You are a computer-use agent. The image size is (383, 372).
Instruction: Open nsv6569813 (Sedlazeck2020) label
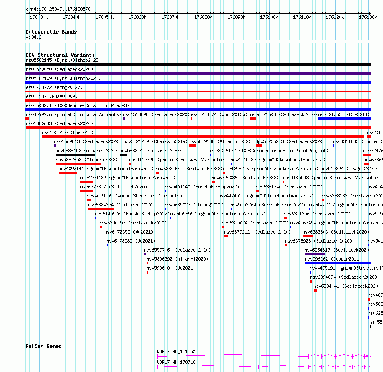point(87,141)
